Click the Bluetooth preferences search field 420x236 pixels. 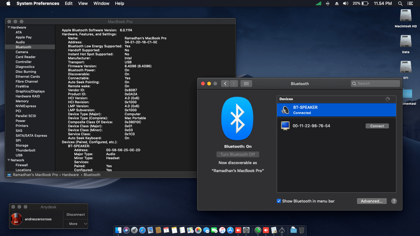click(x=375, y=84)
